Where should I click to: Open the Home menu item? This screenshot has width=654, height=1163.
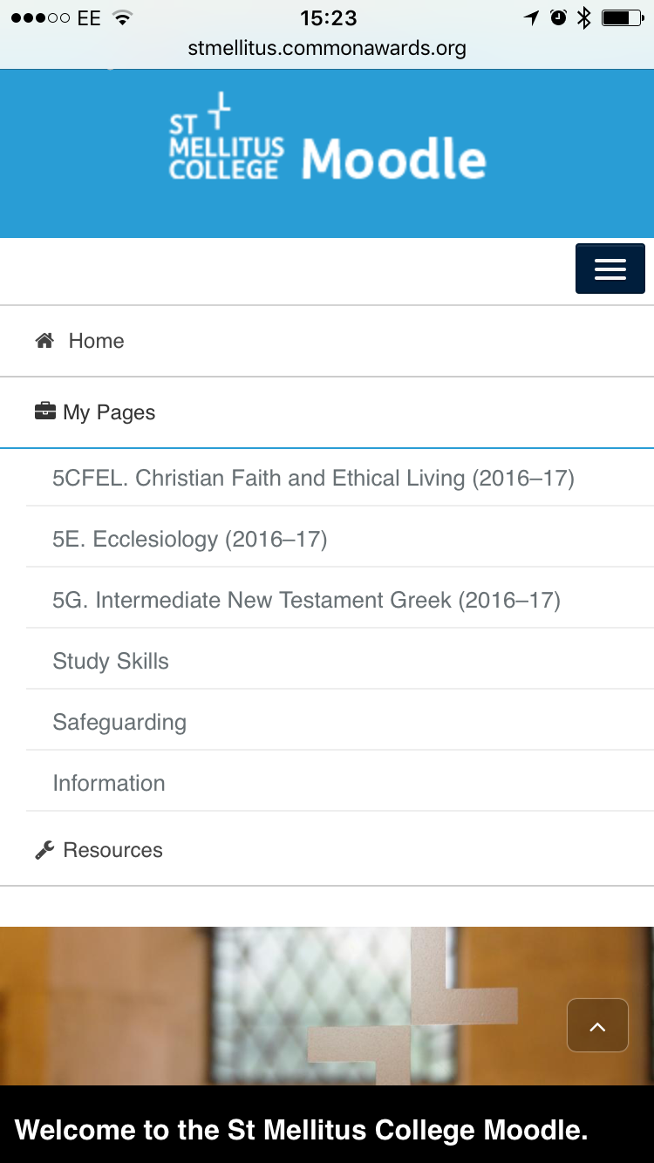point(327,341)
